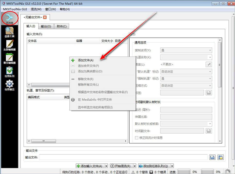This screenshot has height=174, width=235.
Task: Choose 移除所有文件(L) from context menu
Action: pos(103,85)
